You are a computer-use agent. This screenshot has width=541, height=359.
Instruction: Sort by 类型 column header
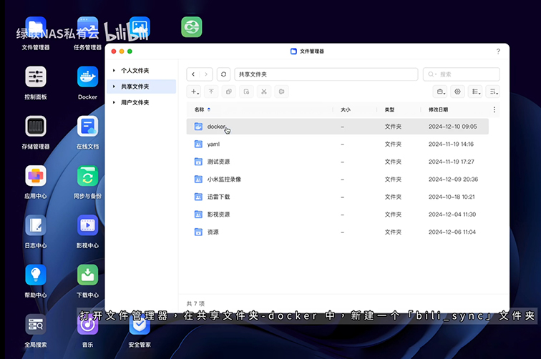389,109
